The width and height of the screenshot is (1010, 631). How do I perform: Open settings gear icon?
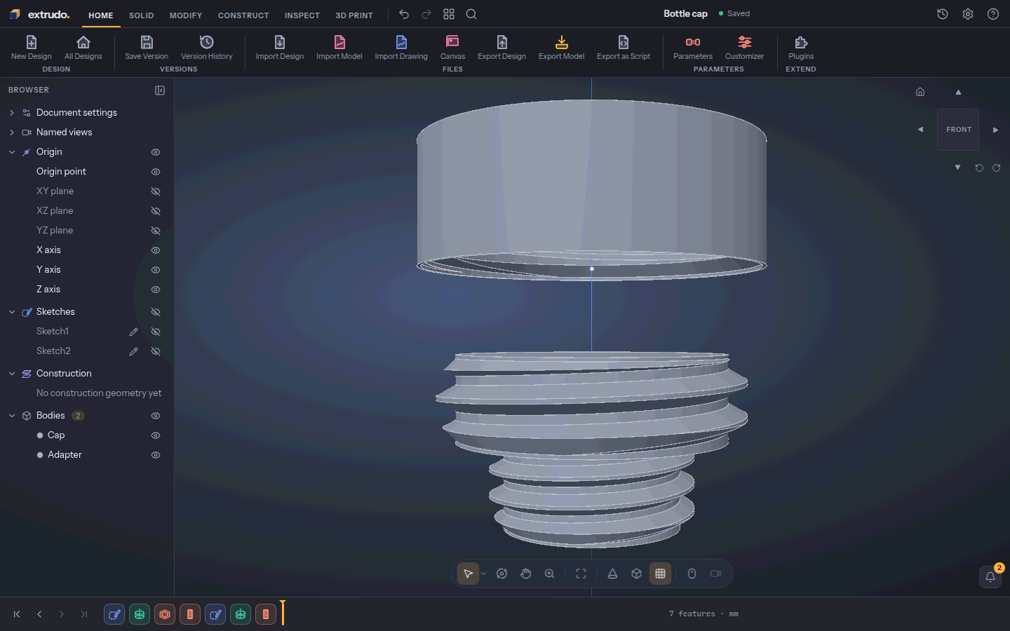(x=968, y=14)
